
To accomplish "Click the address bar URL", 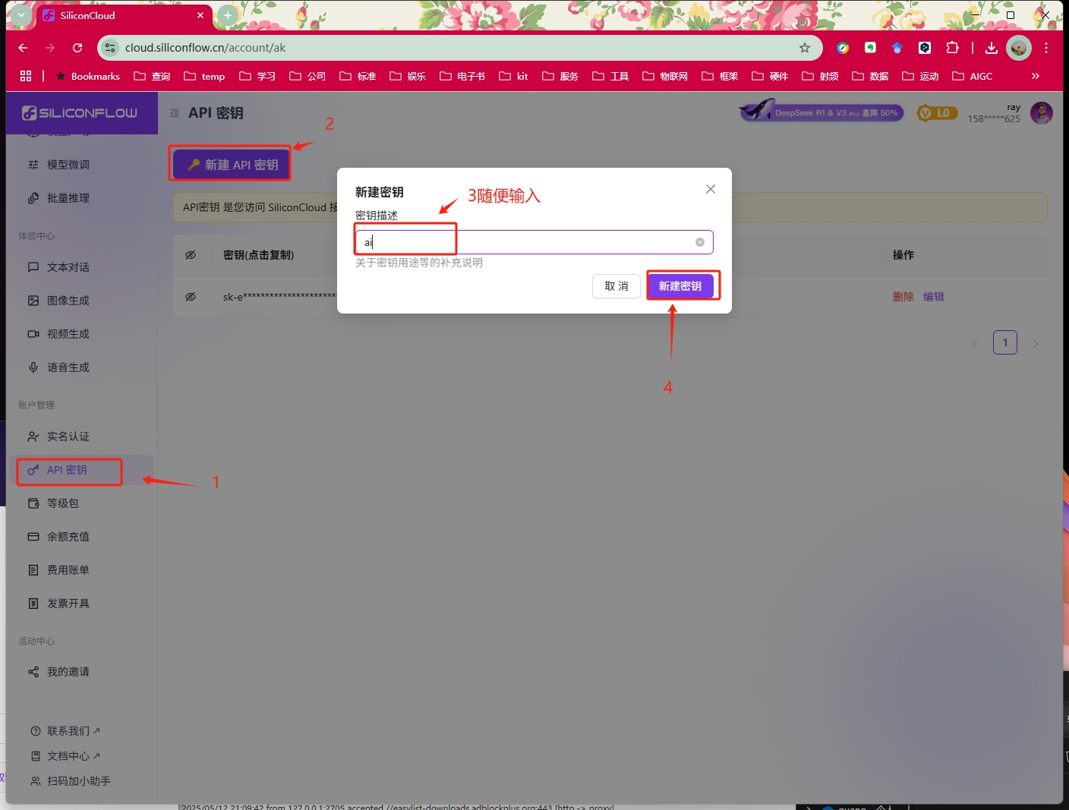I will point(205,48).
